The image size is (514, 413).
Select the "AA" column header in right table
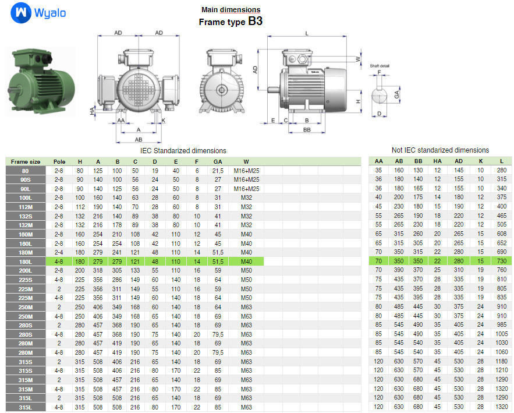[x=378, y=161]
